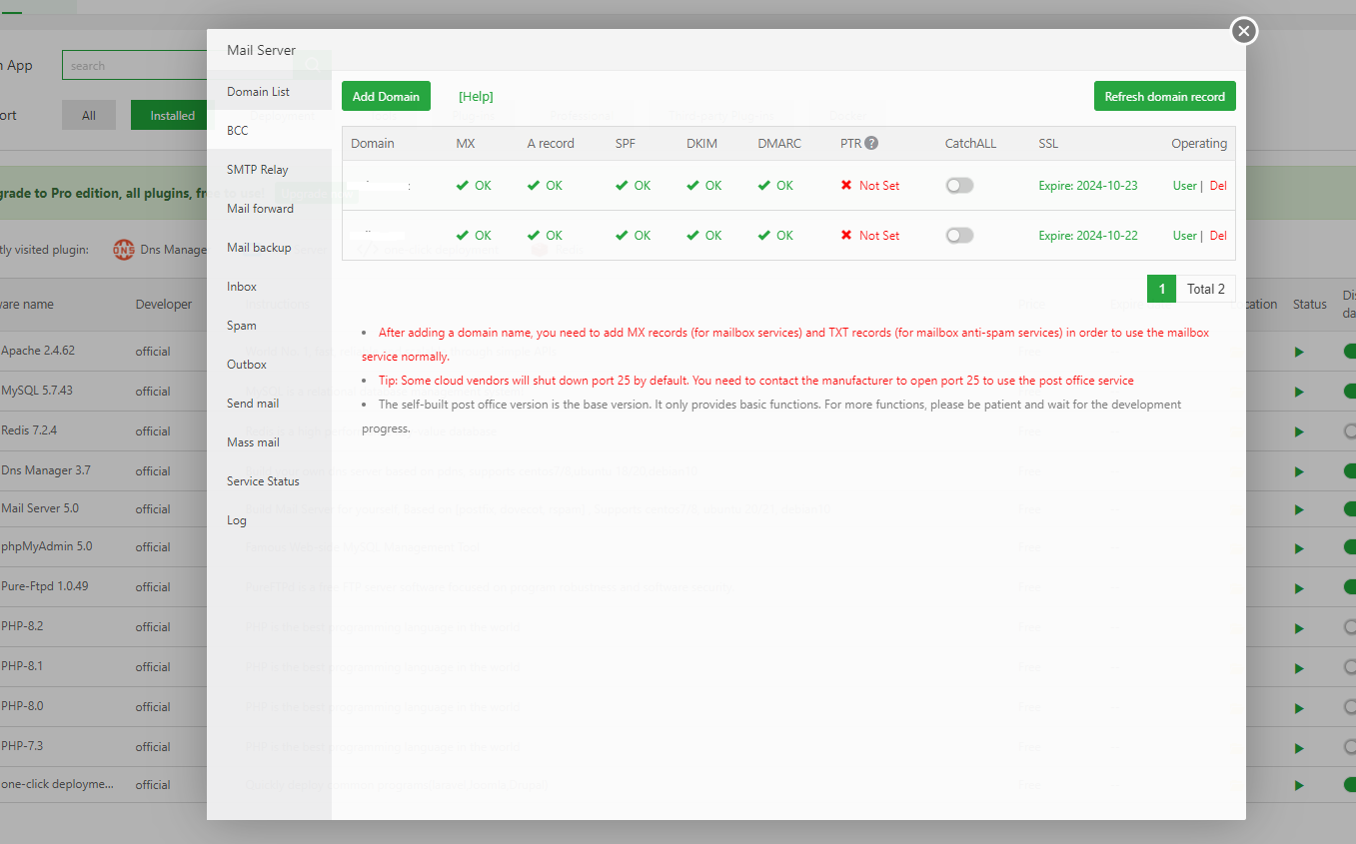Select Apache 2.4.62 in the software list

click(38, 351)
